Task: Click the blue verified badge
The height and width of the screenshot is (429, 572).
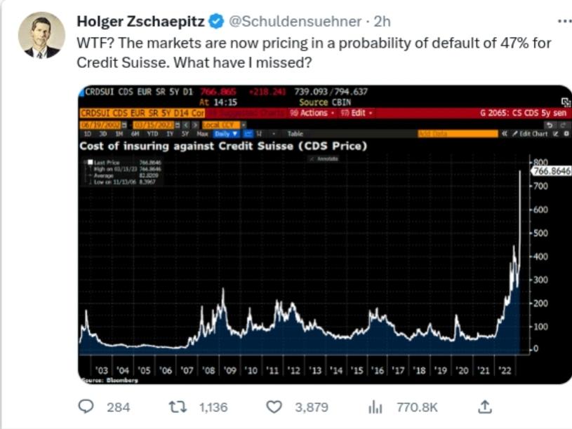Action: click(x=216, y=22)
